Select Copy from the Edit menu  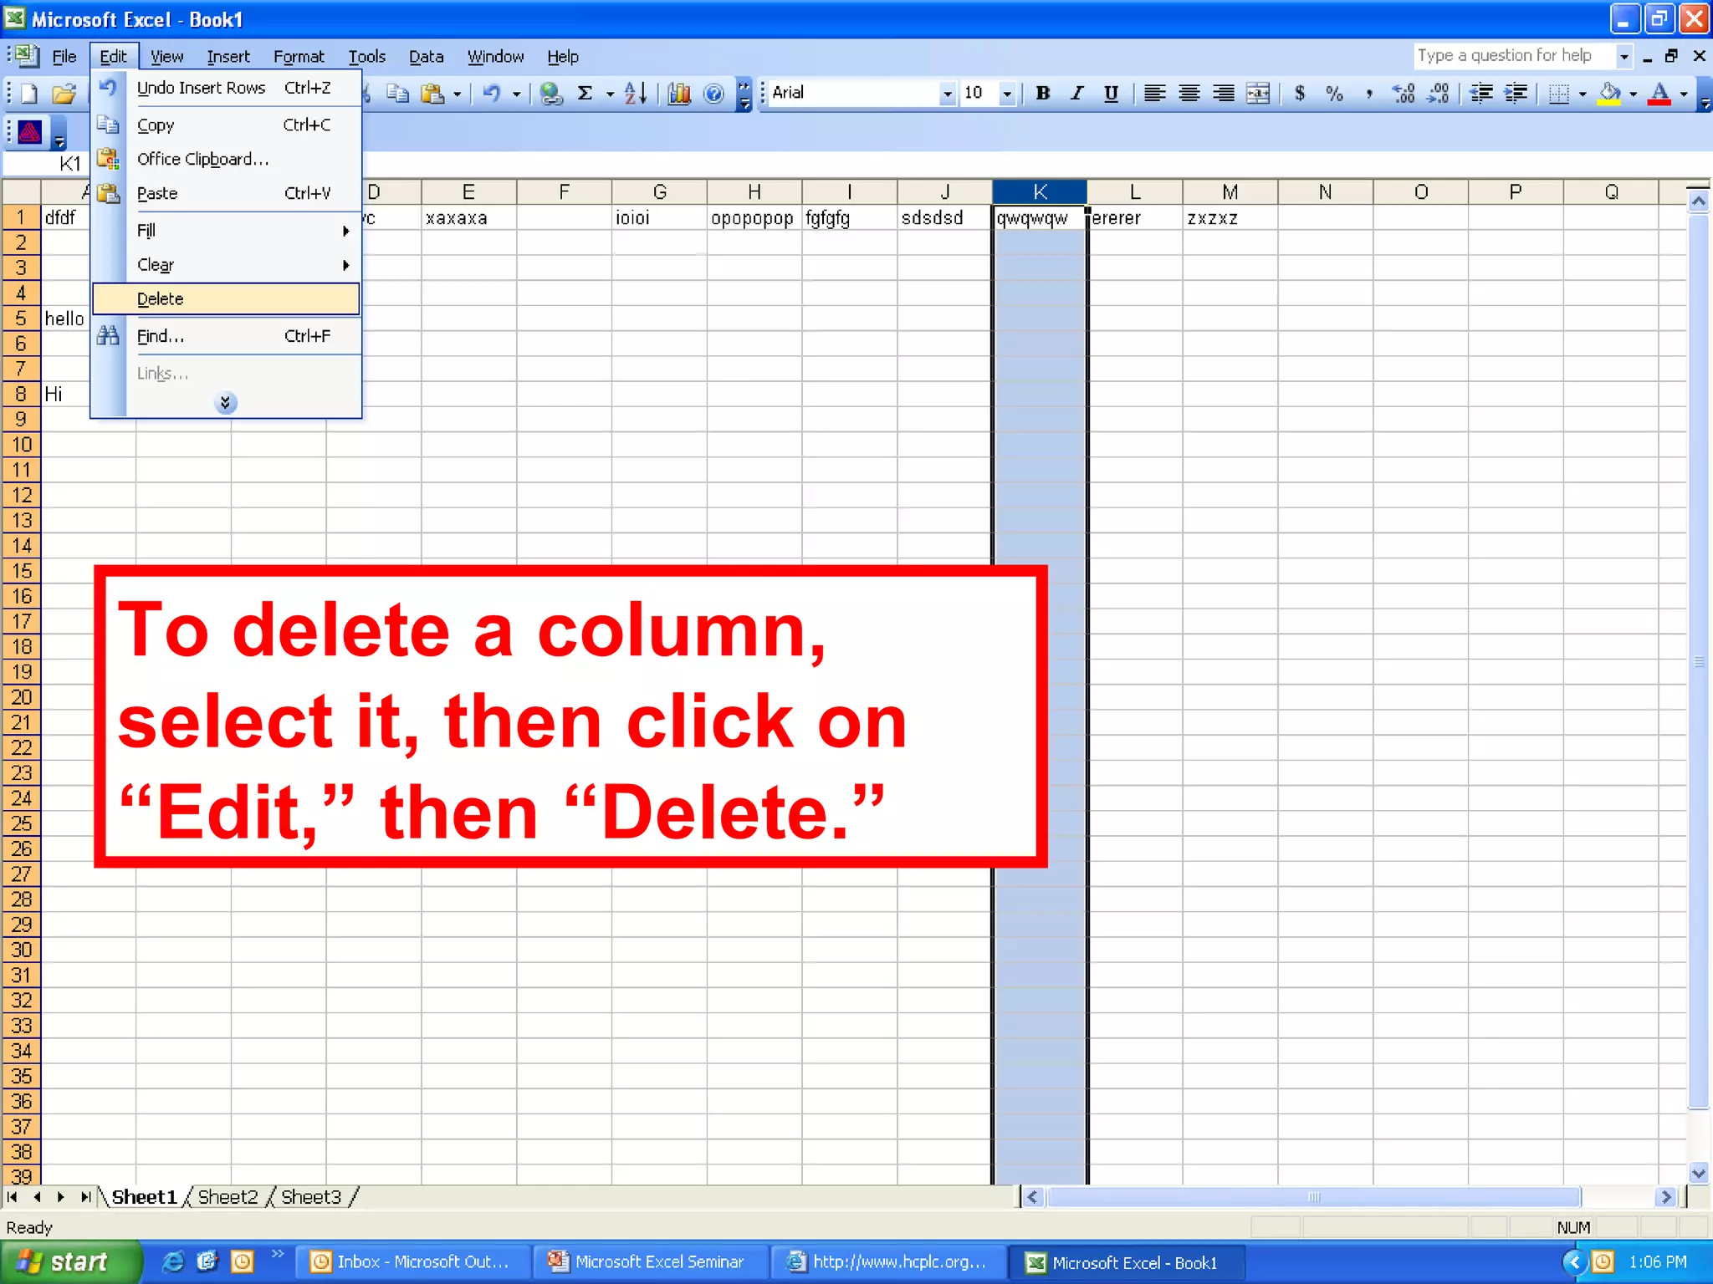click(227, 125)
